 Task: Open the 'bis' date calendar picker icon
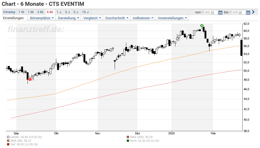click(248, 13)
